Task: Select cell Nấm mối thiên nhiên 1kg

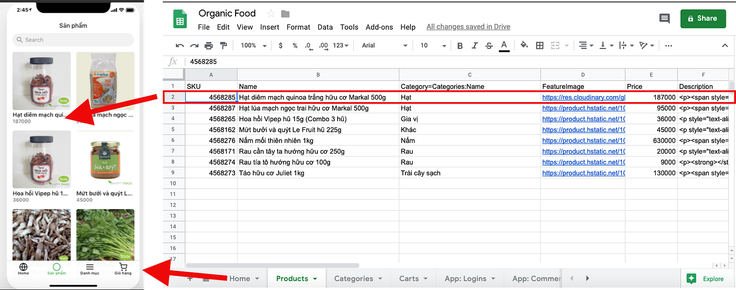Action: coord(318,140)
